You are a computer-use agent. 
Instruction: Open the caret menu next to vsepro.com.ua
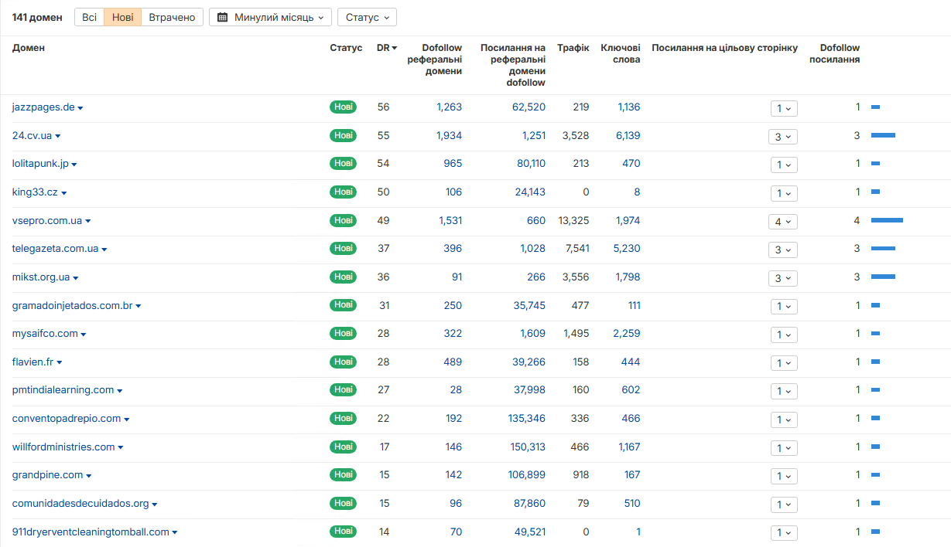(x=88, y=222)
